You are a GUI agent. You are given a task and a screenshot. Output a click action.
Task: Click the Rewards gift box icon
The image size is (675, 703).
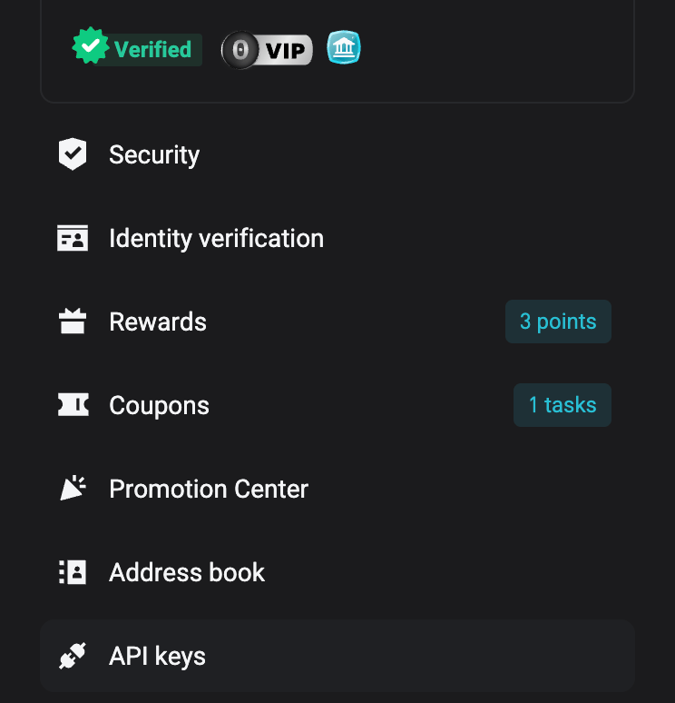(73, 322)
